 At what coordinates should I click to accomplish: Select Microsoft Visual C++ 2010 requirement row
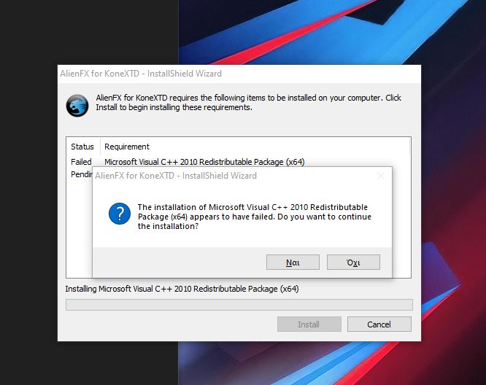[x=204, y=162]
